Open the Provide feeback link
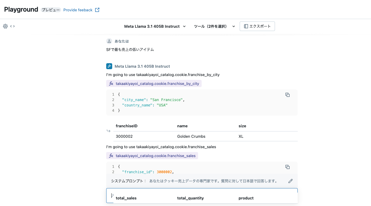Viewport: 371px width, 206px height. tap(77, 10)
